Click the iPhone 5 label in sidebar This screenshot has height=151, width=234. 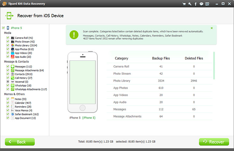(x=17, y=28)
